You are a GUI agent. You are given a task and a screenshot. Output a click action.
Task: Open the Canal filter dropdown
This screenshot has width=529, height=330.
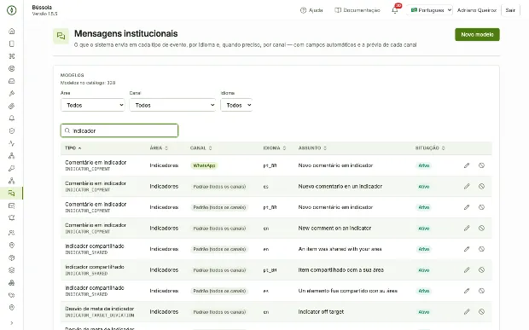[x=172, y=105]
